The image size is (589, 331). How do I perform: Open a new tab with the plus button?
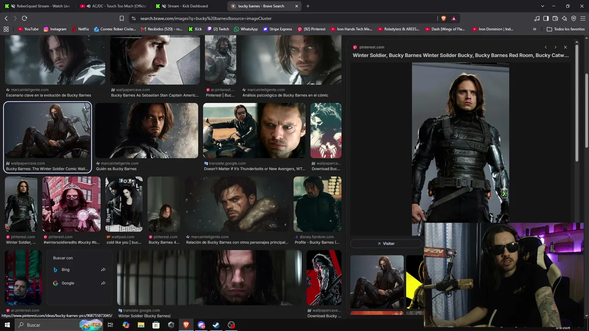(x=308, y=6)
